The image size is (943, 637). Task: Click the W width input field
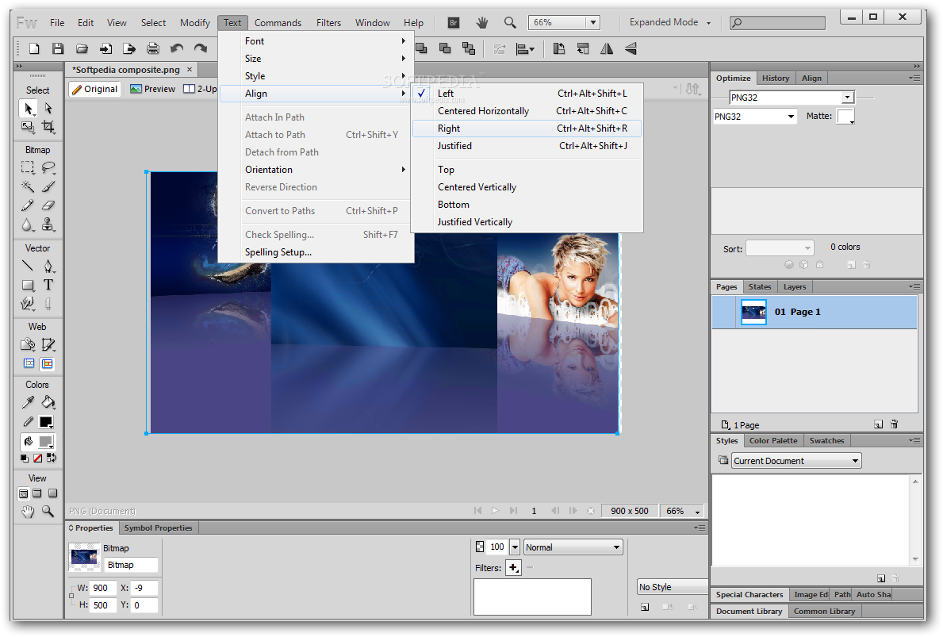(103, 589)
